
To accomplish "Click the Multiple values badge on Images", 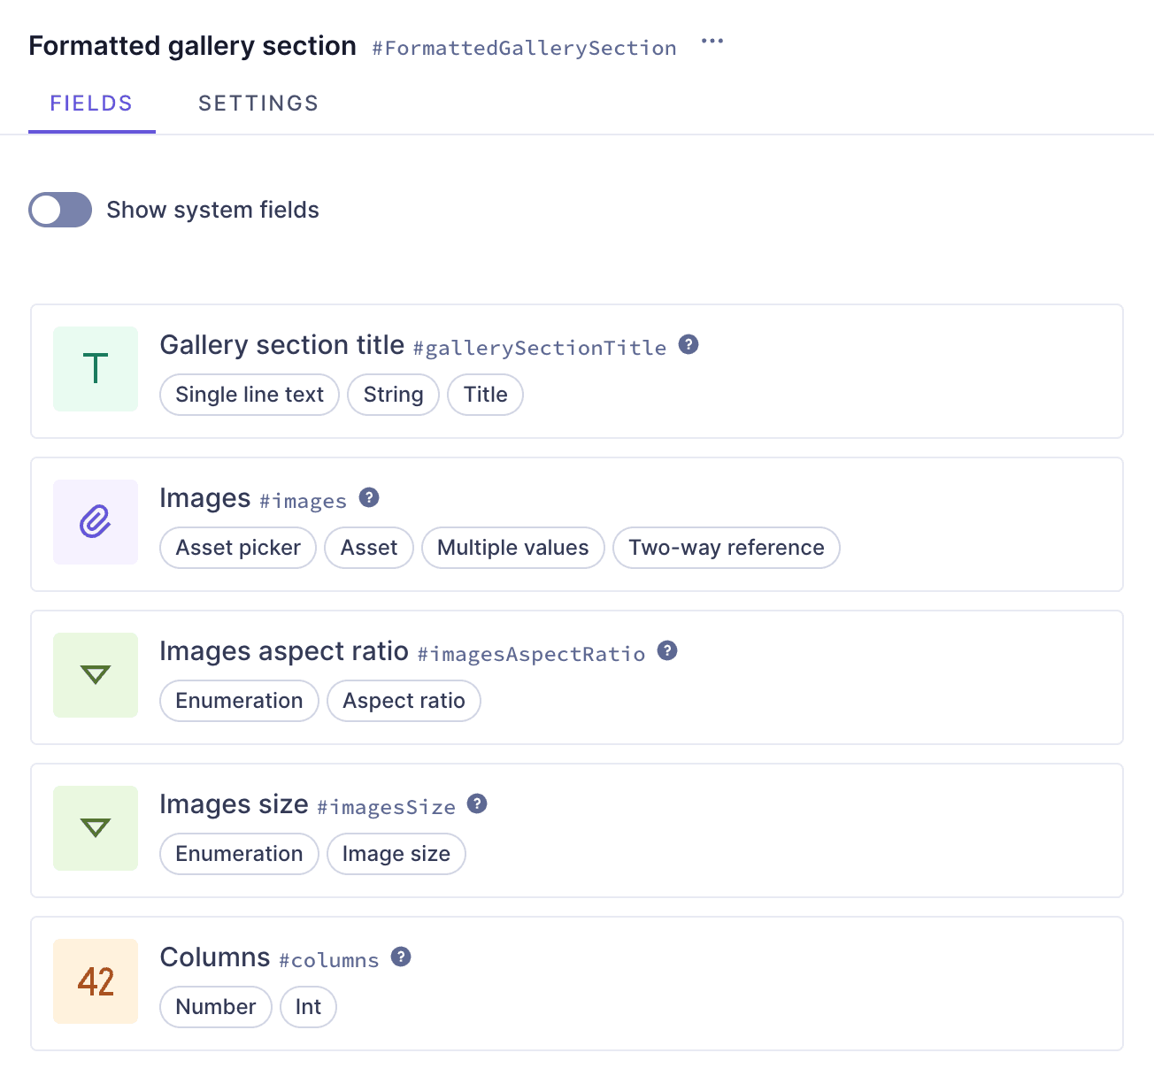I will point(512,548).
